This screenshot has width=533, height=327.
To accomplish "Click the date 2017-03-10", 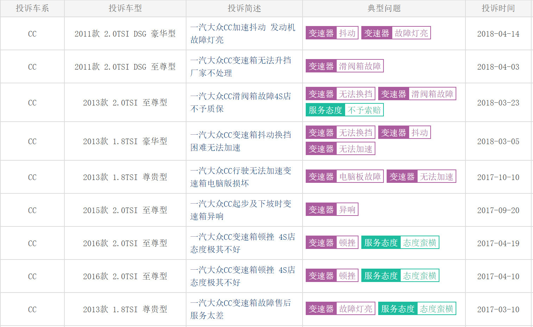I will click(x=498, y=310).
